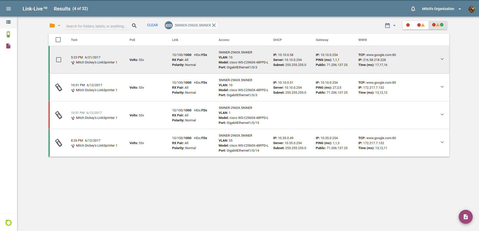Toggle the select-all checkbox in header
The image size is (479, 231).
(58, 40)
